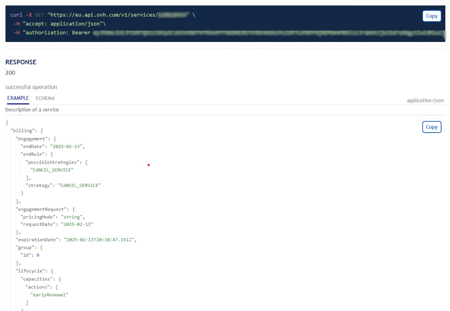Copy the curl command
Screen dimensions: 450x311
point(431,16)
